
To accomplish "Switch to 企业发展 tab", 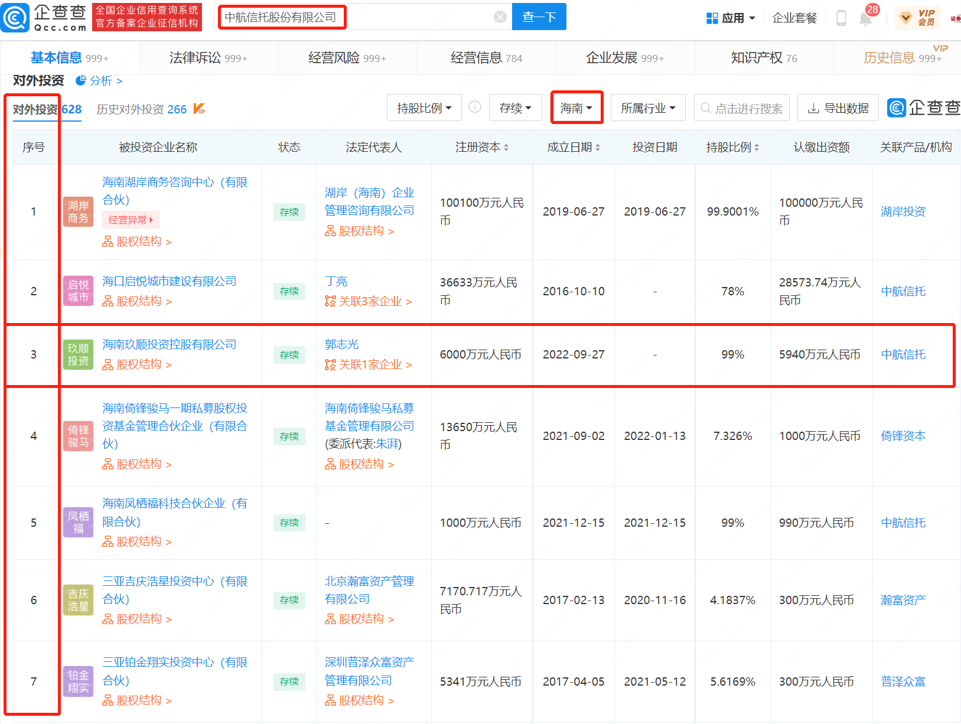I will [625, 58].
